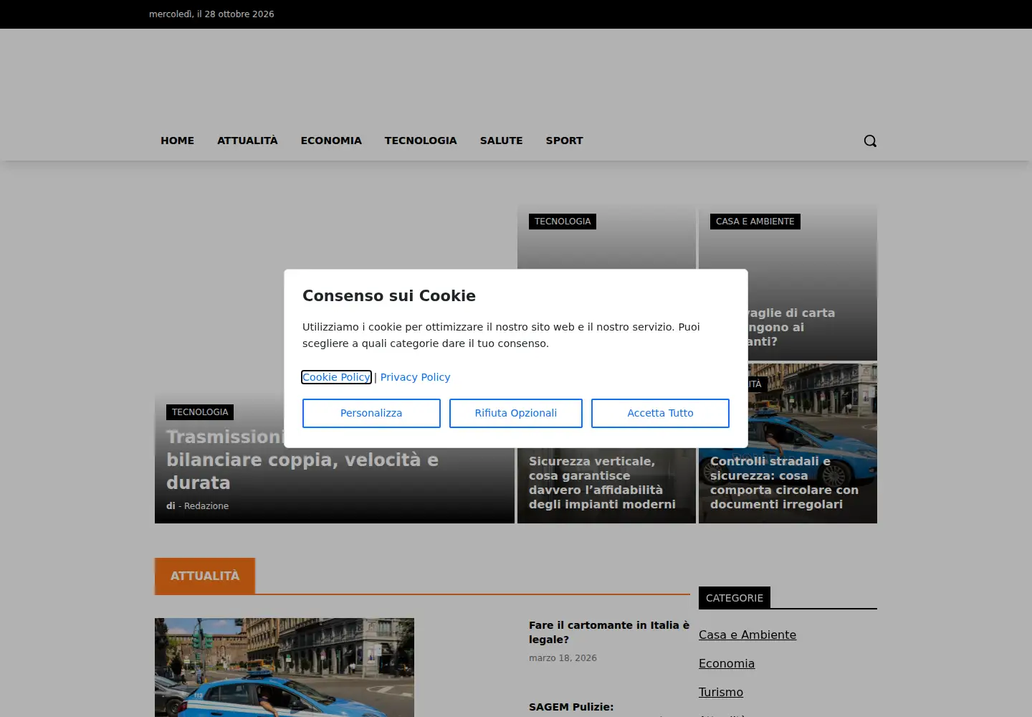Open the Privacy Policy link
The image size is (1032, 717).
point(416,377)
